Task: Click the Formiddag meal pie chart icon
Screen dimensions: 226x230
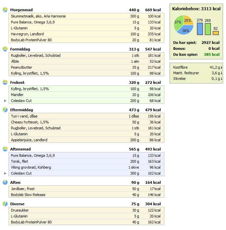Action: pos(5,49)
